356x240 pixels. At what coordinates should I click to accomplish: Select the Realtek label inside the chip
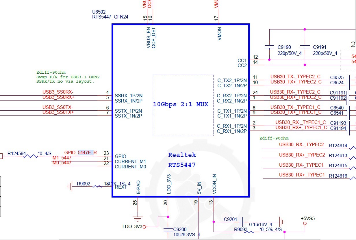click(182, 155)
